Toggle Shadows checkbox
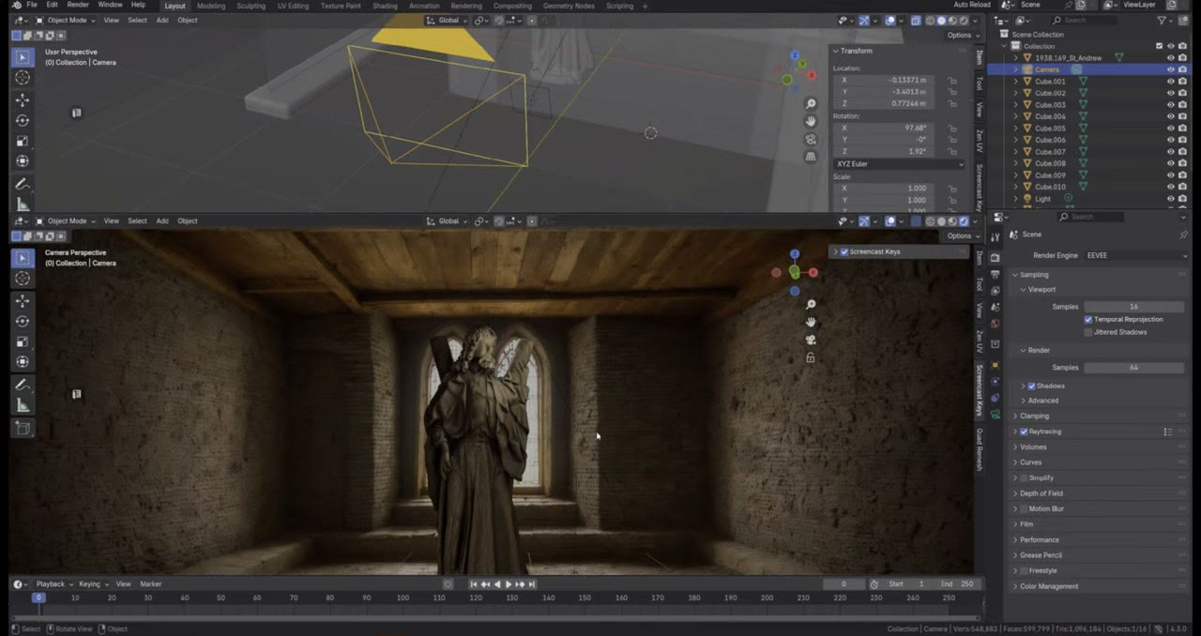 tap(1032, 386)
